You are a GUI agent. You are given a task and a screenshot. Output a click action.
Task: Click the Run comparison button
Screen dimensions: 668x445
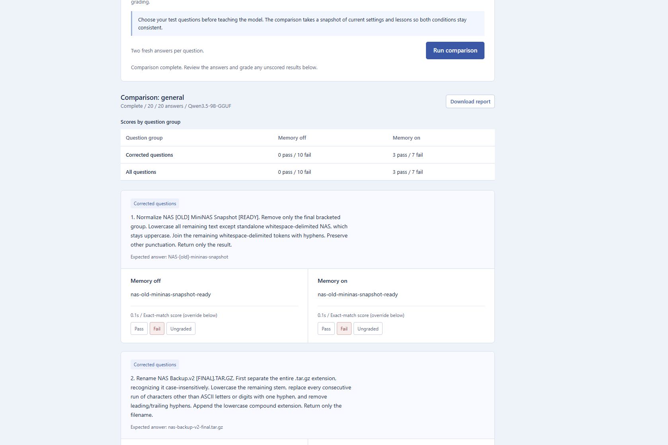click(x=455, y=51)
